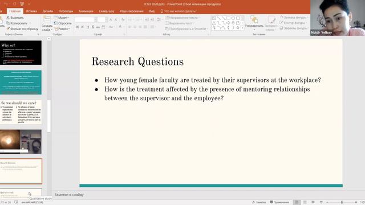The width and height of the screenshot is (365, 205).
Task: Click the Reset (Сбросить) slide button
Action: click(x=63, y=23)
